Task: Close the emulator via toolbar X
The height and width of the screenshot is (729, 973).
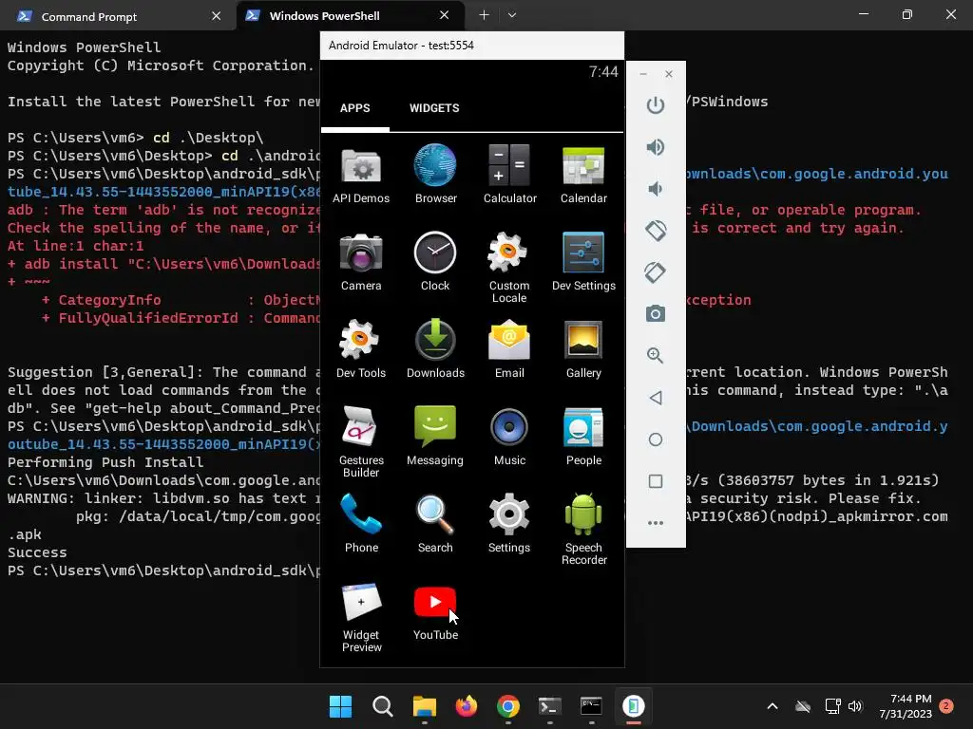Action: (669, 74)
